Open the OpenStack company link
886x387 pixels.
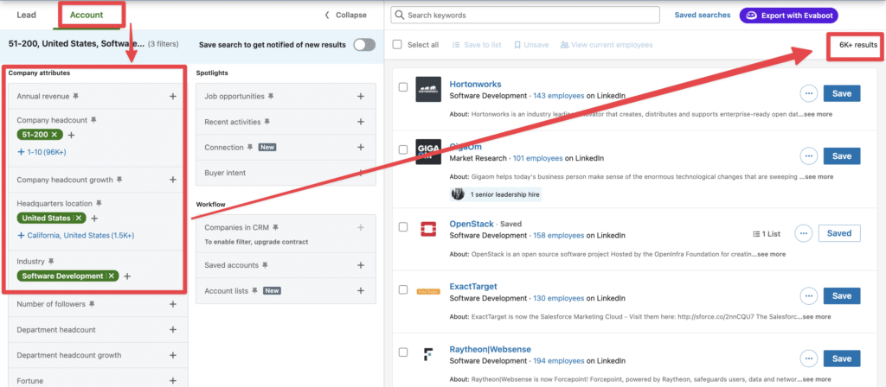(472, 224)
